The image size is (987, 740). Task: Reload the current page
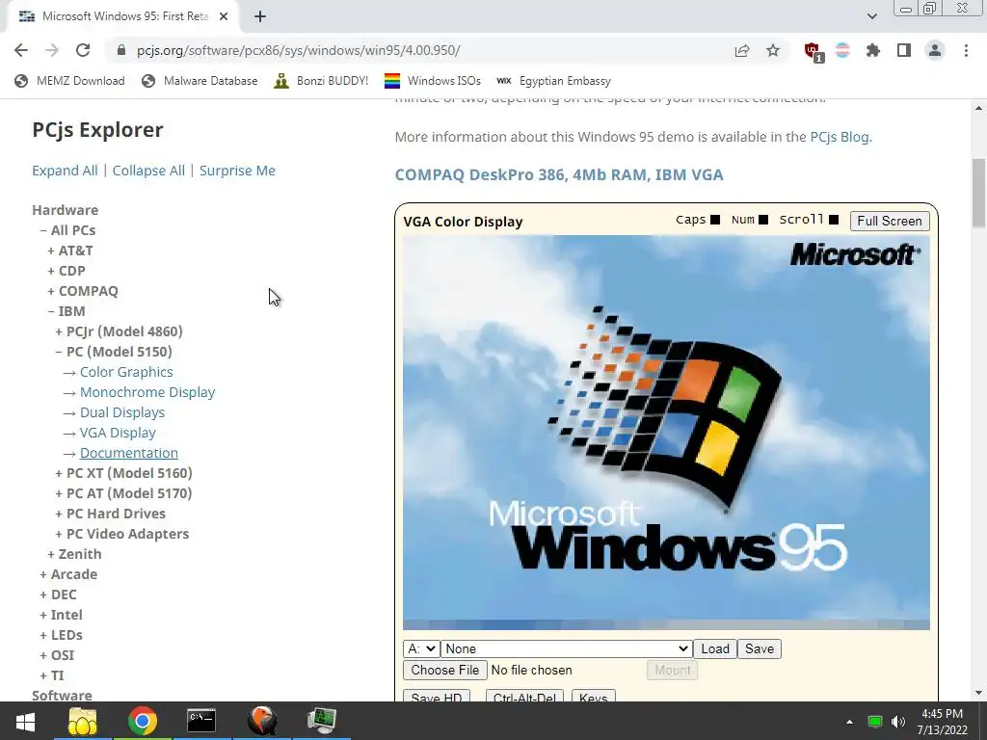tap(83, 50)
